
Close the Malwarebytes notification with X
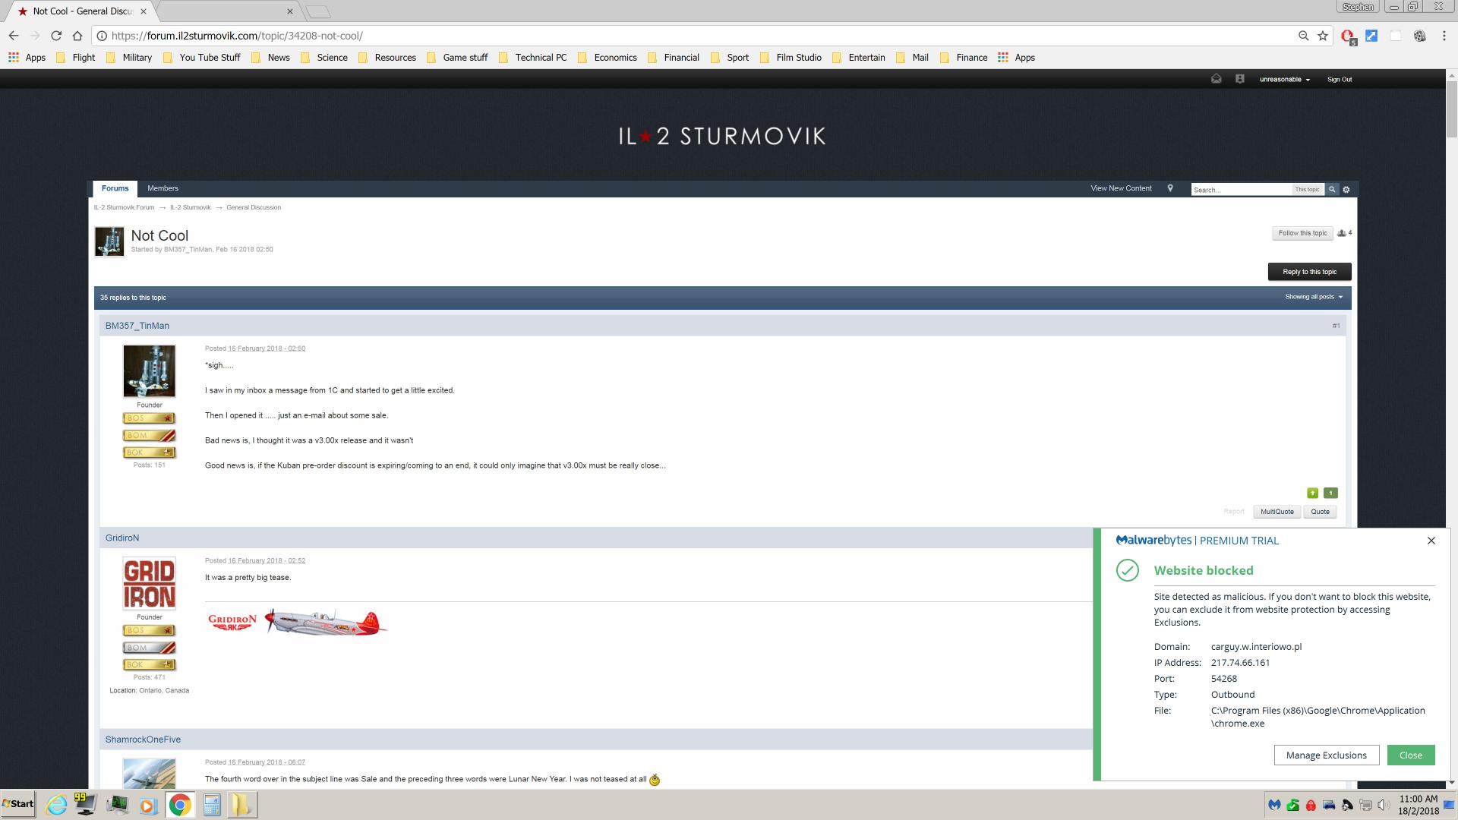(x=1431, y=541)
